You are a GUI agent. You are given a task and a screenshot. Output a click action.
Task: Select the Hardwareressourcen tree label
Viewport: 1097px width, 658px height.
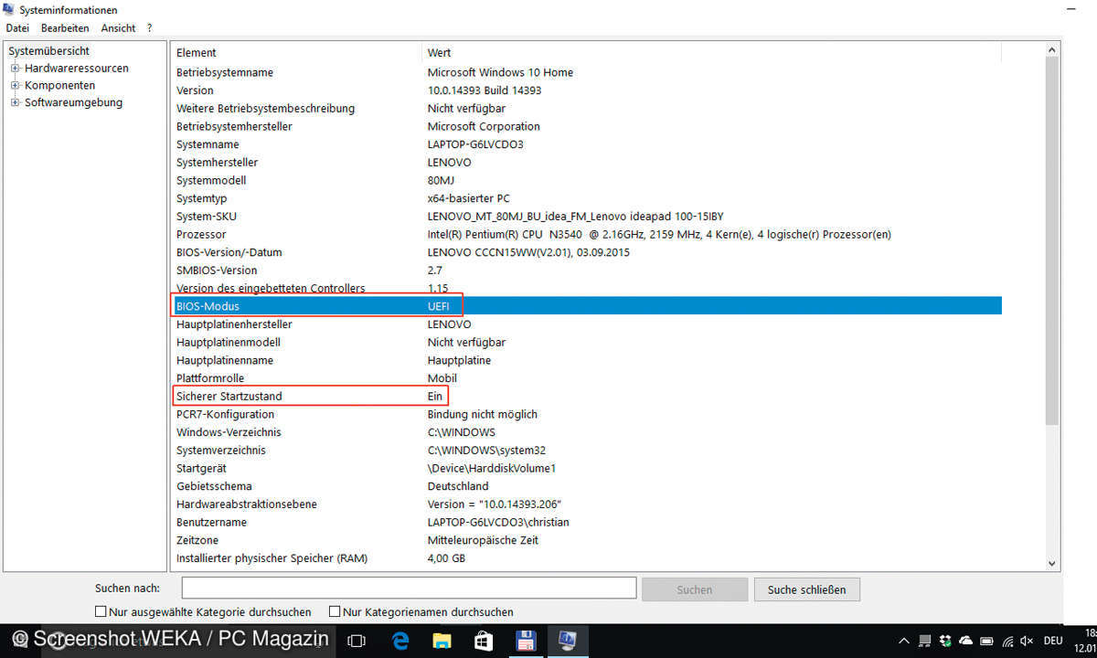77,69
